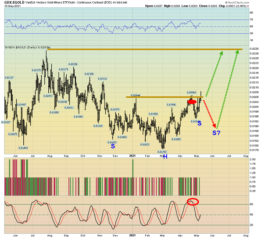Screen dimensions: 263x238
Task: Click the 0.02175 price label
Action: point(36,70)
